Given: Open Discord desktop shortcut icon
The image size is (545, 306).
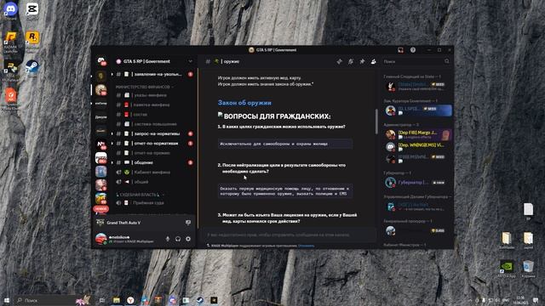Looking at the screenshot, I should (10, 10).
